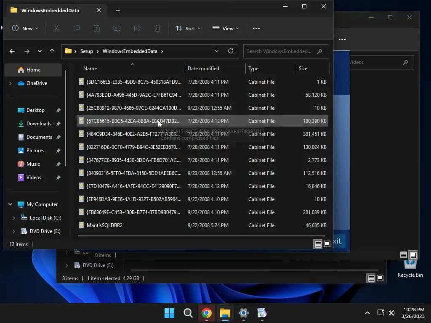Open the New dropdown menu
The width and height of the screenshot is (431, 323).
[25, 28]
